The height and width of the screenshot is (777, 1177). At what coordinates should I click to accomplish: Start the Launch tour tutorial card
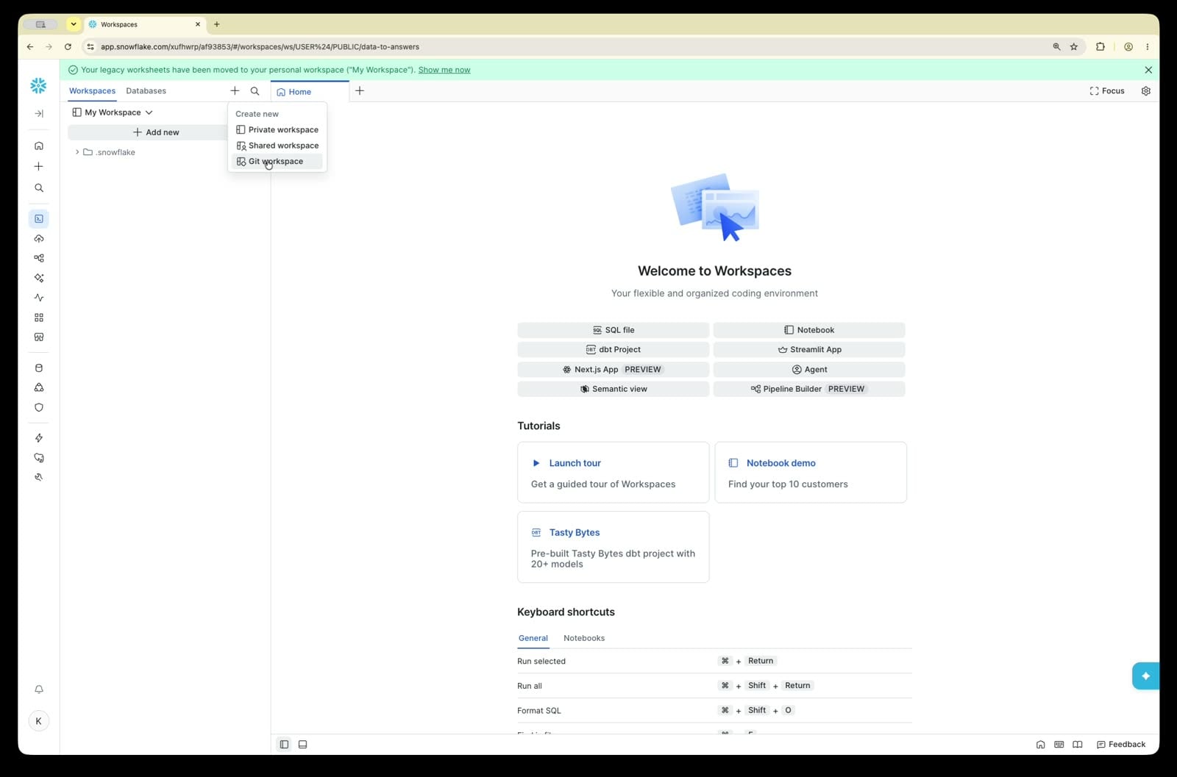click(x=614, y=472)
